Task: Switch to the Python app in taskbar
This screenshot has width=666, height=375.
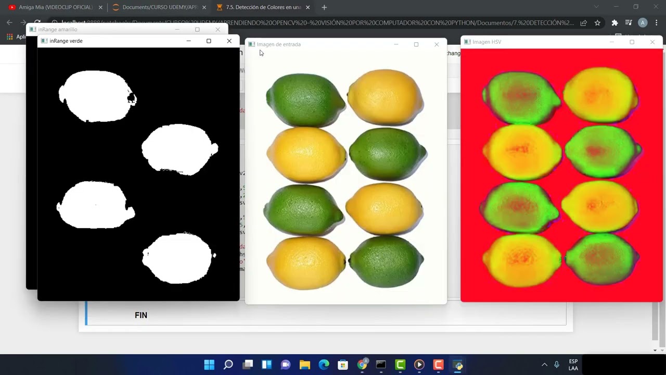Action: coord(458,365)
